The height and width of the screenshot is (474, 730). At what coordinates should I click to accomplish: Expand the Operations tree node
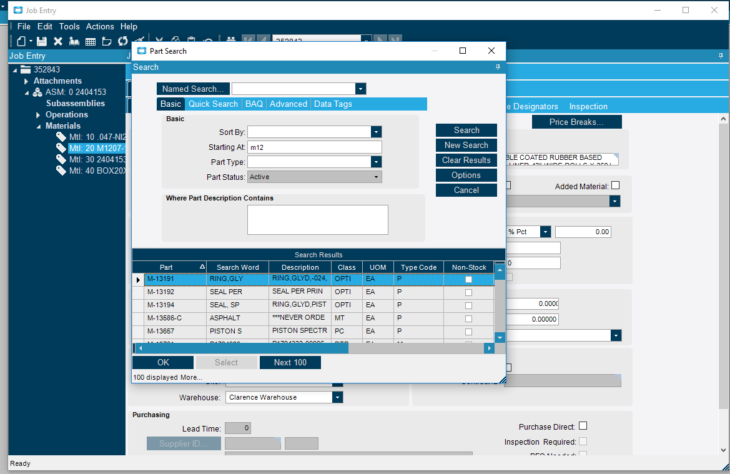(x=37, y=115)
